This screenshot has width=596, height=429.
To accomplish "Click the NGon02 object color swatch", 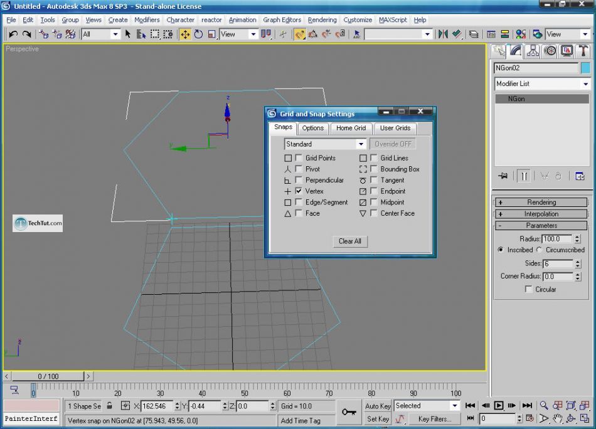I will 585,68.
